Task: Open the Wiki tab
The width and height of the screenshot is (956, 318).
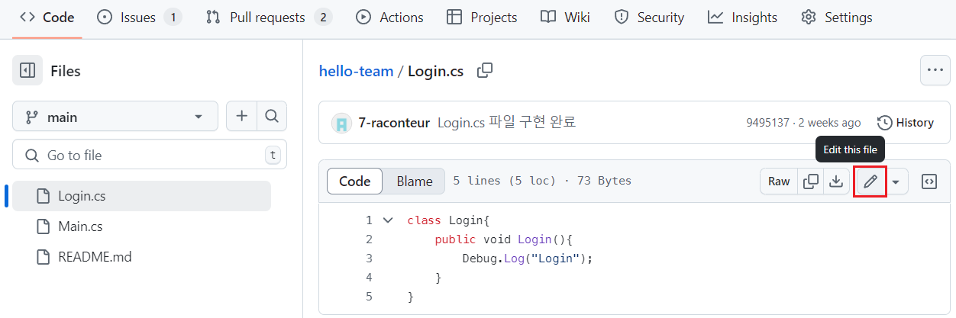Action: [565, 17]
